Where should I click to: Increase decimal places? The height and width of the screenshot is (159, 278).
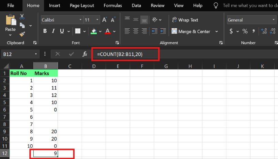click(x=264, y=31)
